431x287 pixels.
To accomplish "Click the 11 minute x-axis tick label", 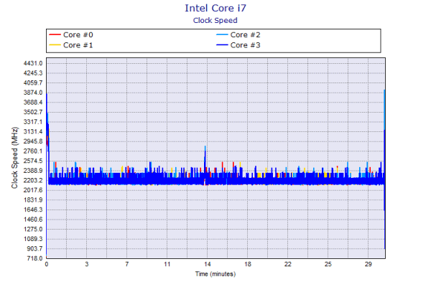I will point(167,264).
